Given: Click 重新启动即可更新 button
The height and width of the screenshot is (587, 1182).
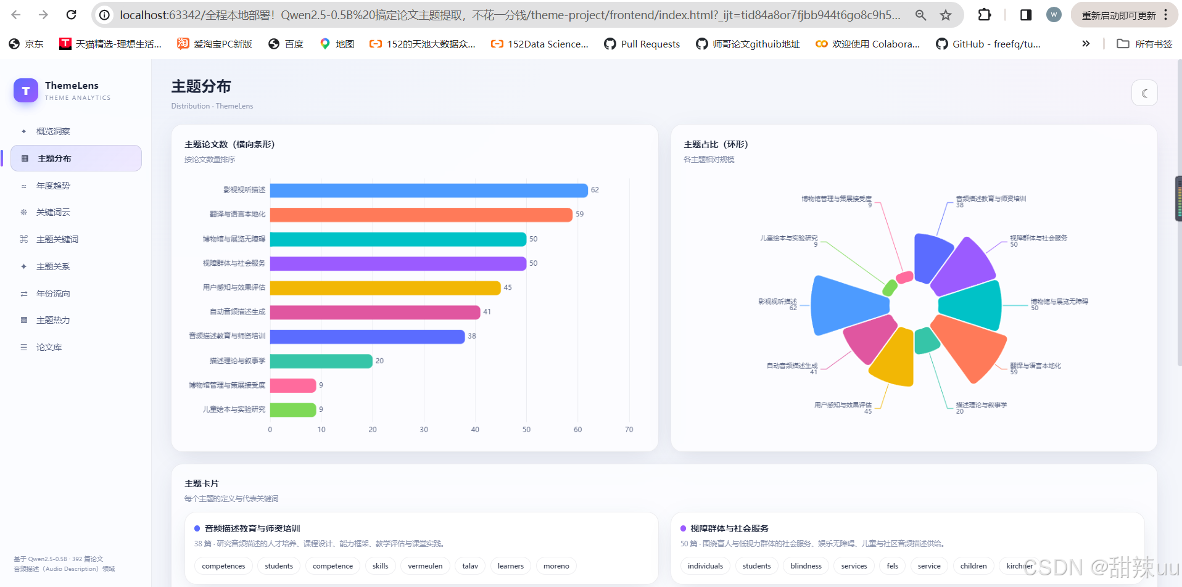Looking at the screenshot, I should point(1118,15).
